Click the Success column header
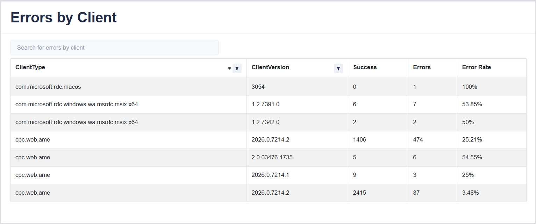 (x=378, y=68)
